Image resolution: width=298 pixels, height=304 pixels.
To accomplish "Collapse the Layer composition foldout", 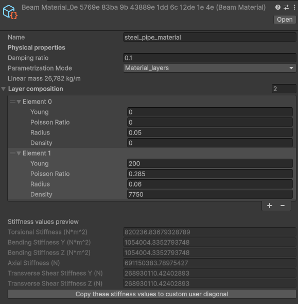I will tap(4, 89).
